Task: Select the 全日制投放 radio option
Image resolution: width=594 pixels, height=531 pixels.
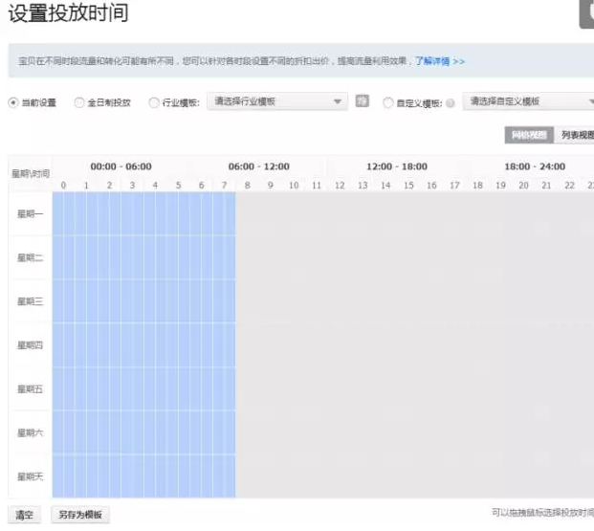Action: [x=79, y=102]
